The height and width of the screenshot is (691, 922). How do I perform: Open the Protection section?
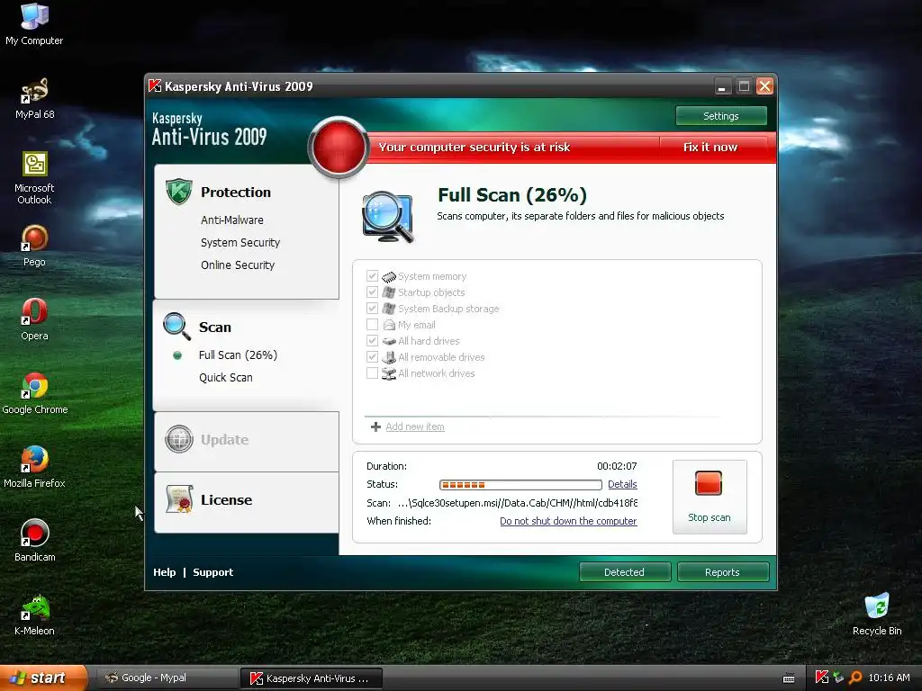click(236, 193)
